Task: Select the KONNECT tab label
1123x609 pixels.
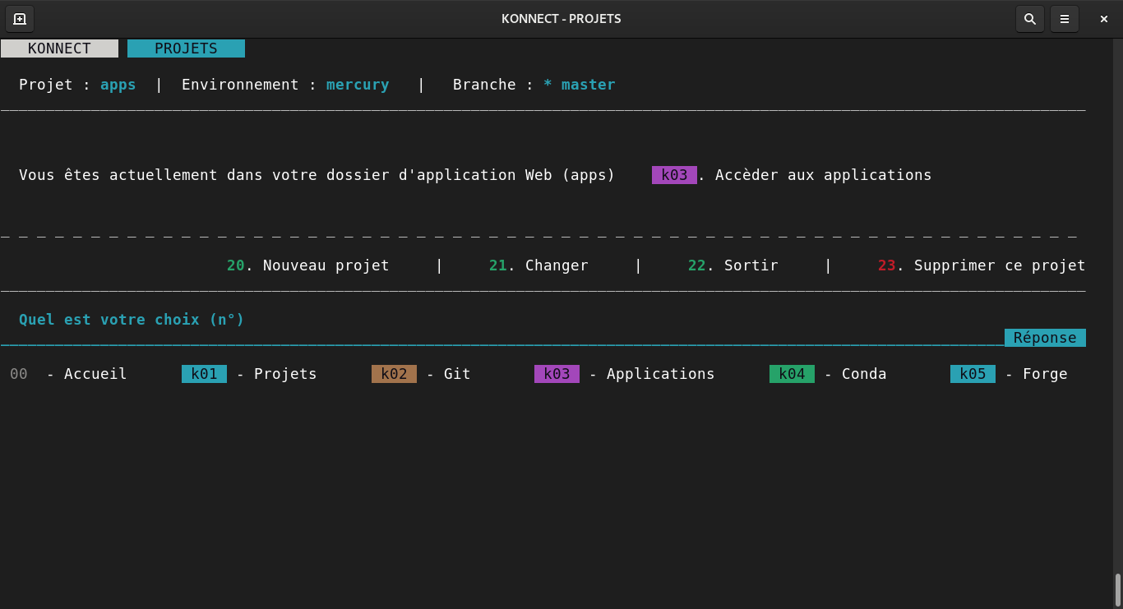Action: click(59, 48)
